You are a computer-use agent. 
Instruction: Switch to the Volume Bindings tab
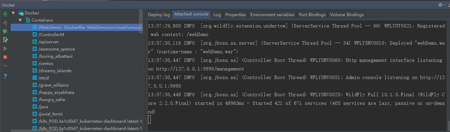pos(347,14)
